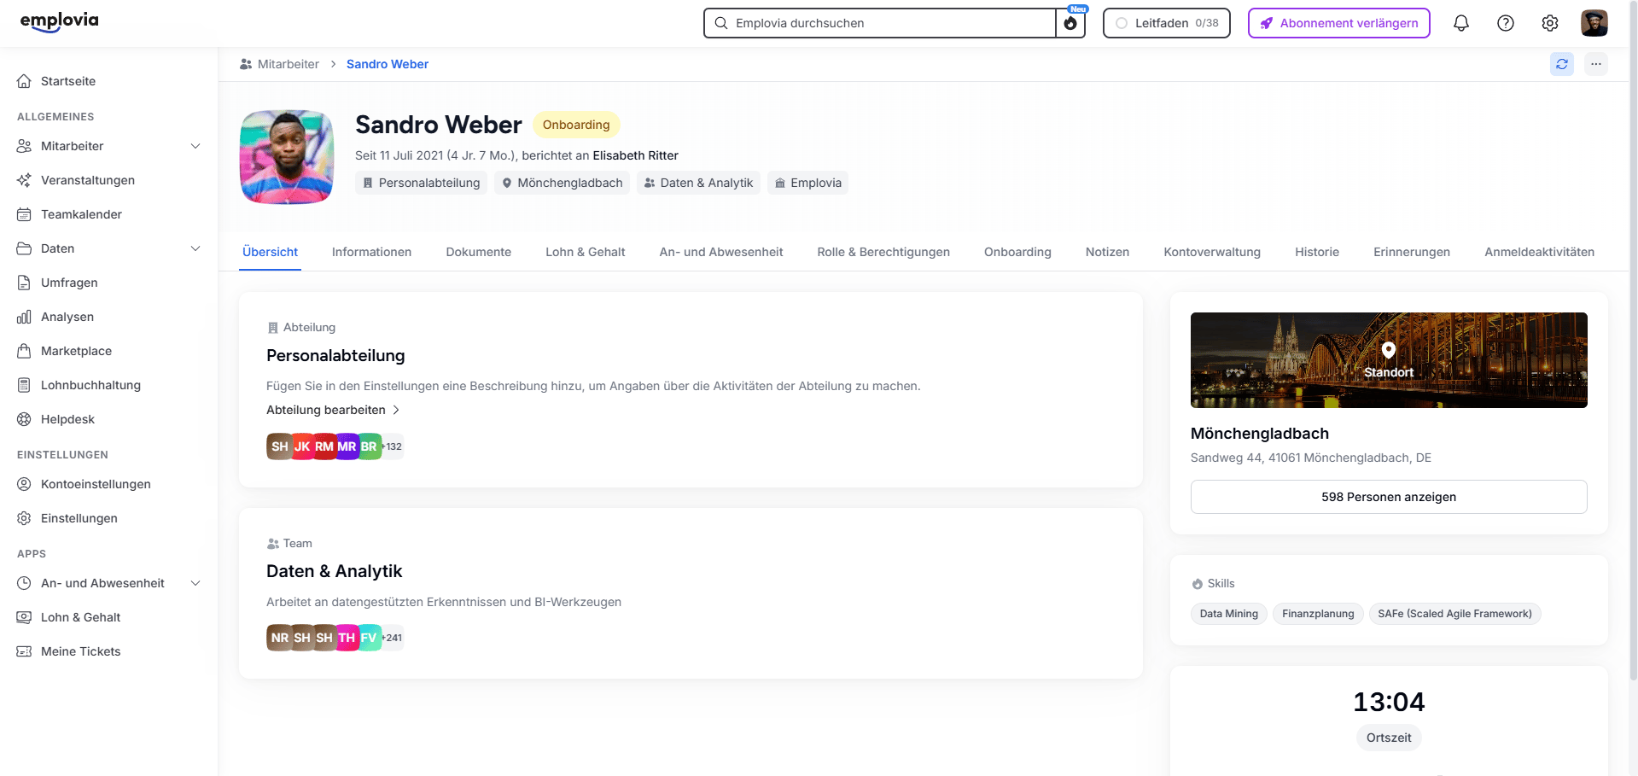The height and width of the screenshot is (776, 1638).
Task: Show +132 more department members
Action: click(393, 446)
